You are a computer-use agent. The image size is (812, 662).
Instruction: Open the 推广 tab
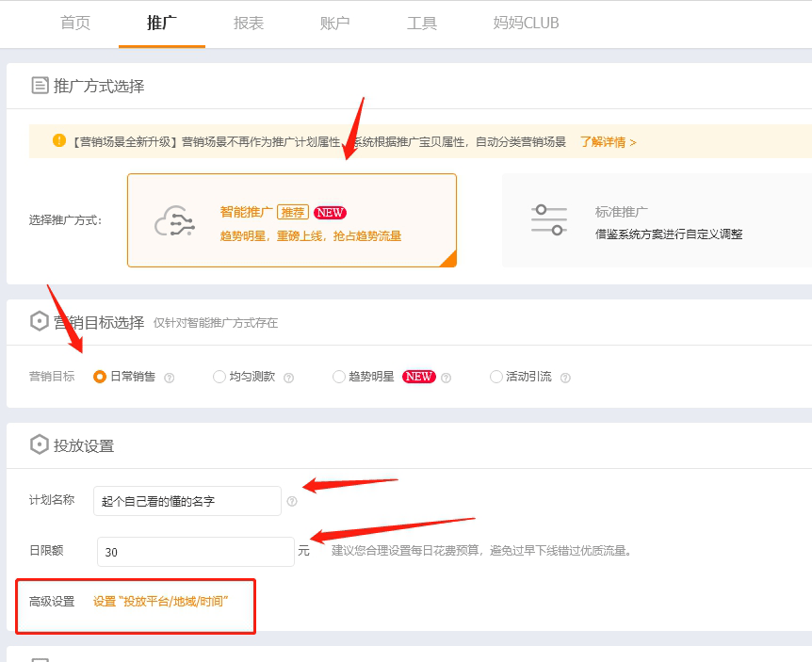[162, 23]
